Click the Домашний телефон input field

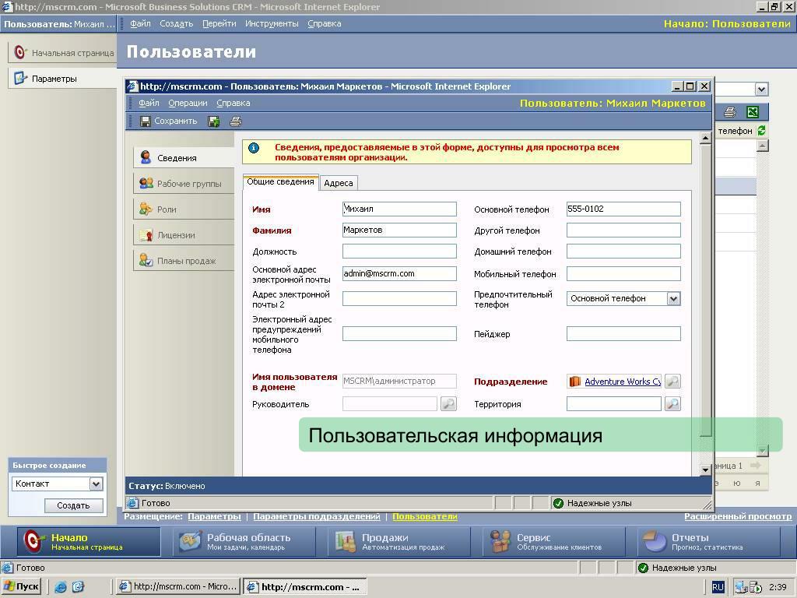click(x=623, y=252)
